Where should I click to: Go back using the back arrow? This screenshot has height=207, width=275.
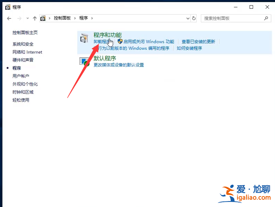click(9, 18)
